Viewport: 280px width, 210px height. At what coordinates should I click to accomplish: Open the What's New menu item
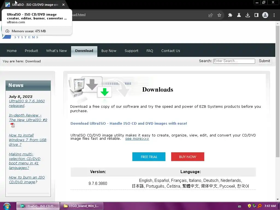56,51
